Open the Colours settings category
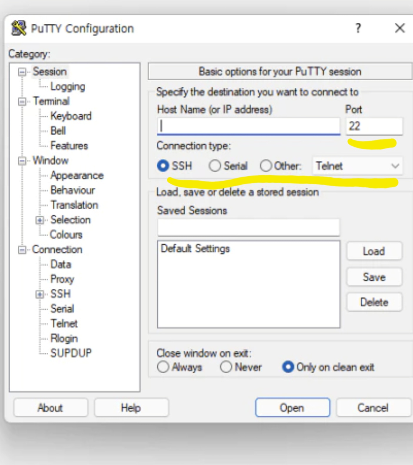 [66, 235]
